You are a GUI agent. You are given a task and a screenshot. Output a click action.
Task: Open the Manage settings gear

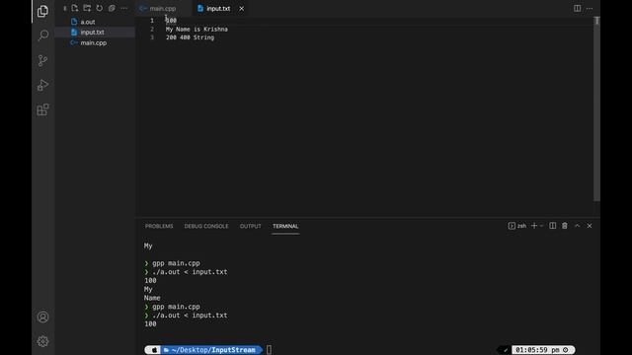[x=42, y=341]
